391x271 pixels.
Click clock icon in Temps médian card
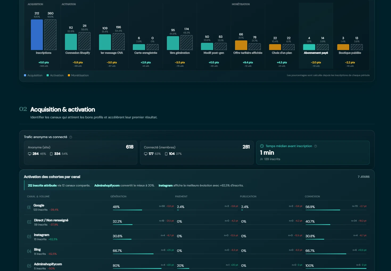262,146
